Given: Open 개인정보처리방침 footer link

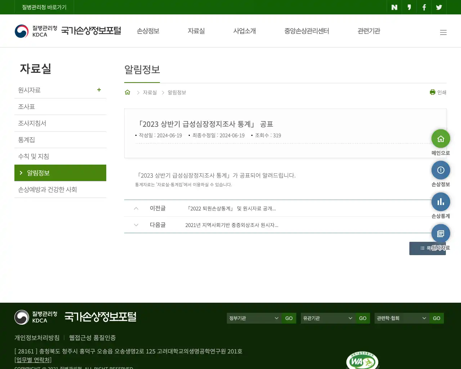Looking at the screenshot, I should 37,338.
